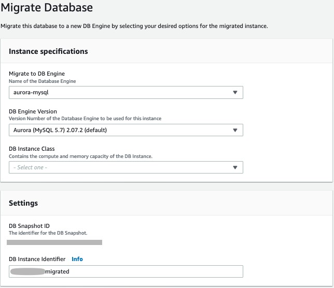Open the Migrate to DB Engine dropdown
The image size is (334, 288).
[x=126, y=92]
